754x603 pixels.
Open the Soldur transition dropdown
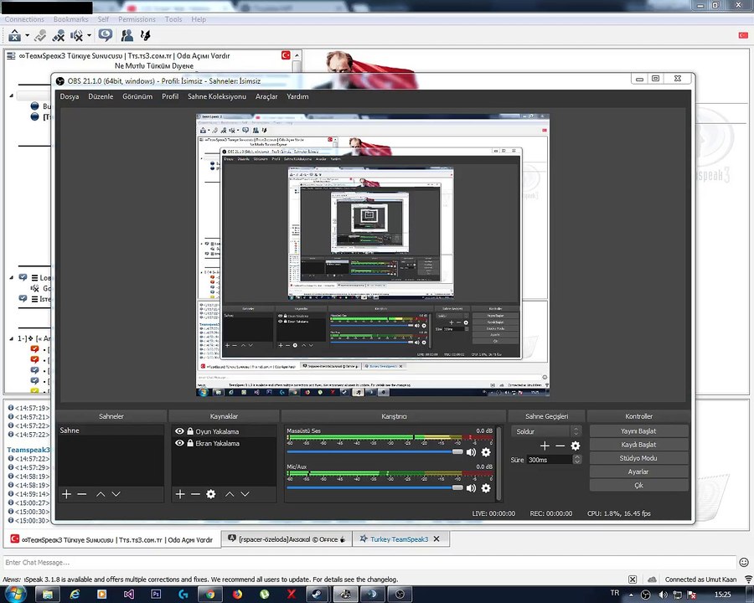[545, 431]
